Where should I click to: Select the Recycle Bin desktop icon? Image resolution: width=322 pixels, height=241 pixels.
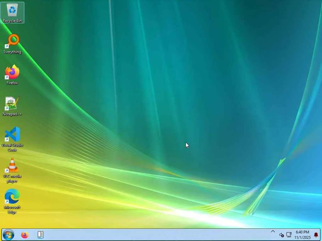point(12,13)
